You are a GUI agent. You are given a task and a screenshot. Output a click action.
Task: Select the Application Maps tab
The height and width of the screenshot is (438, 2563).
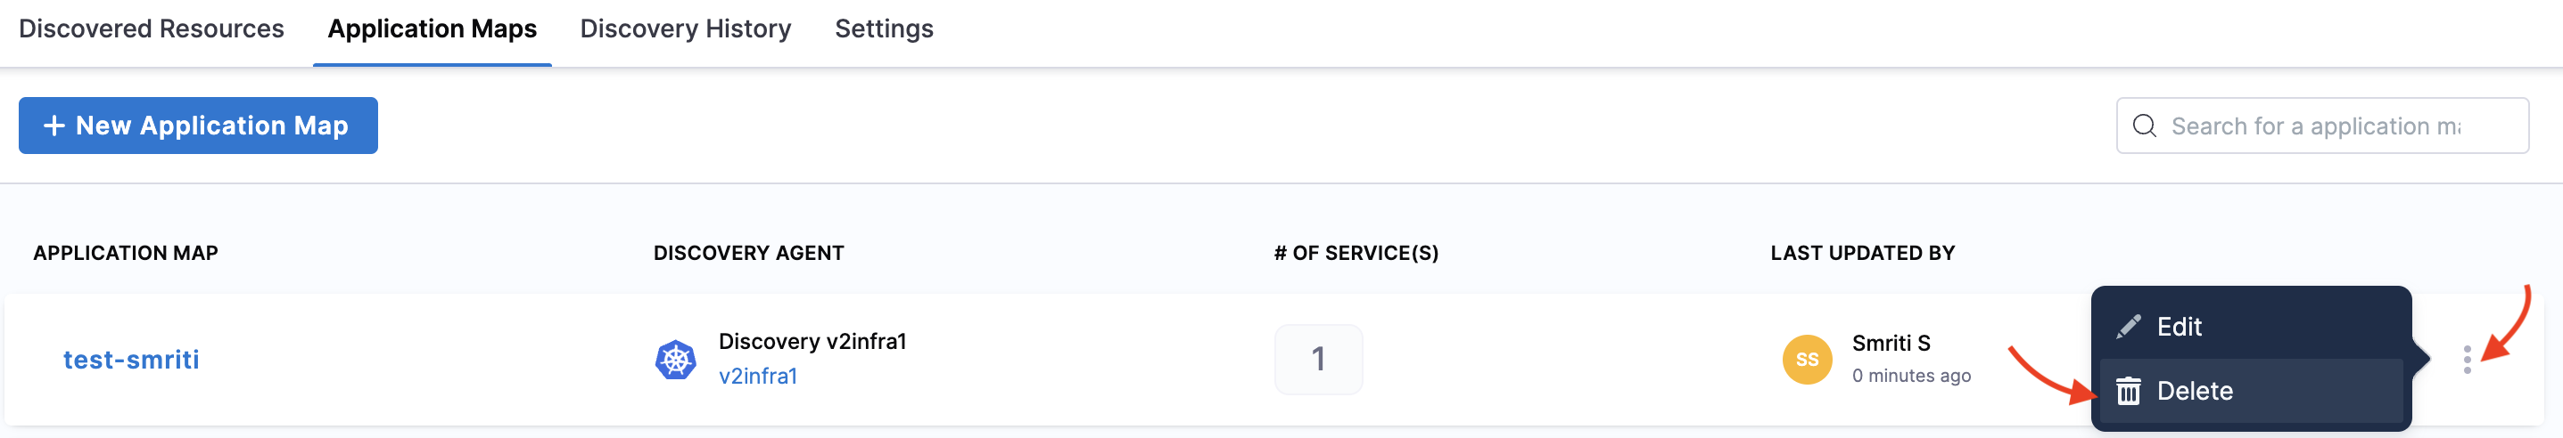coord(432,28)
